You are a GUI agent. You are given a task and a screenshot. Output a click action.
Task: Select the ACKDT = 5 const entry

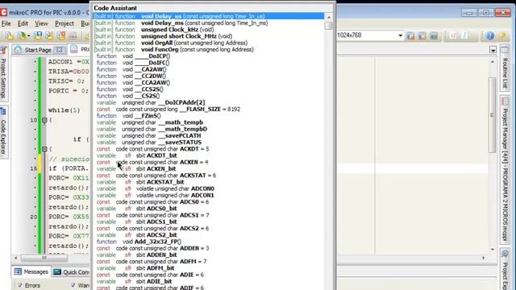pyautogui.click(x=209, y=148)
